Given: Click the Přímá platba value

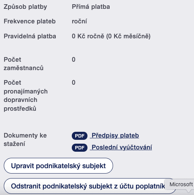Looking at the screenshot, I should 91,7.
